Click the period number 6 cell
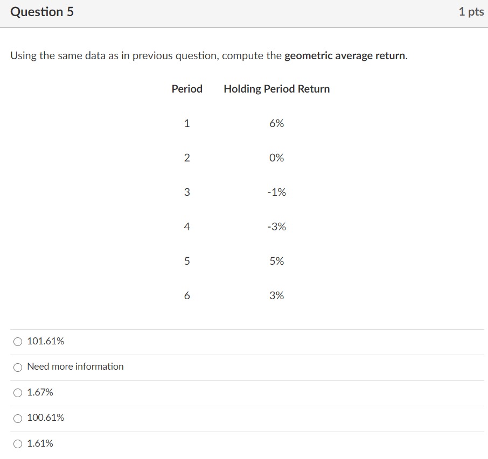 click(x=187, y=295)
